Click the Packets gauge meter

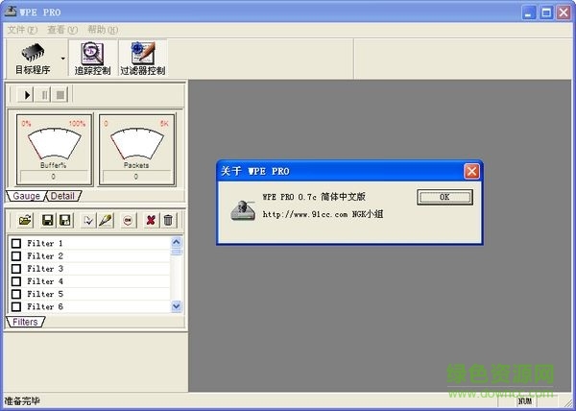[136, 144]
